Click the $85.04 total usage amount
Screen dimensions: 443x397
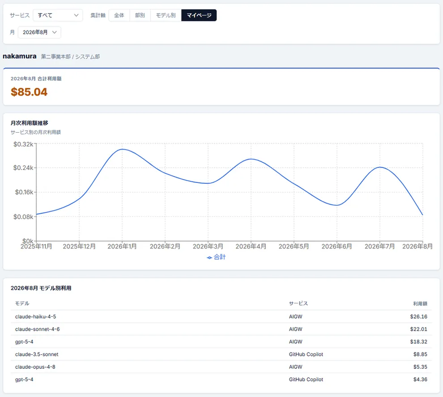(29, 92)
